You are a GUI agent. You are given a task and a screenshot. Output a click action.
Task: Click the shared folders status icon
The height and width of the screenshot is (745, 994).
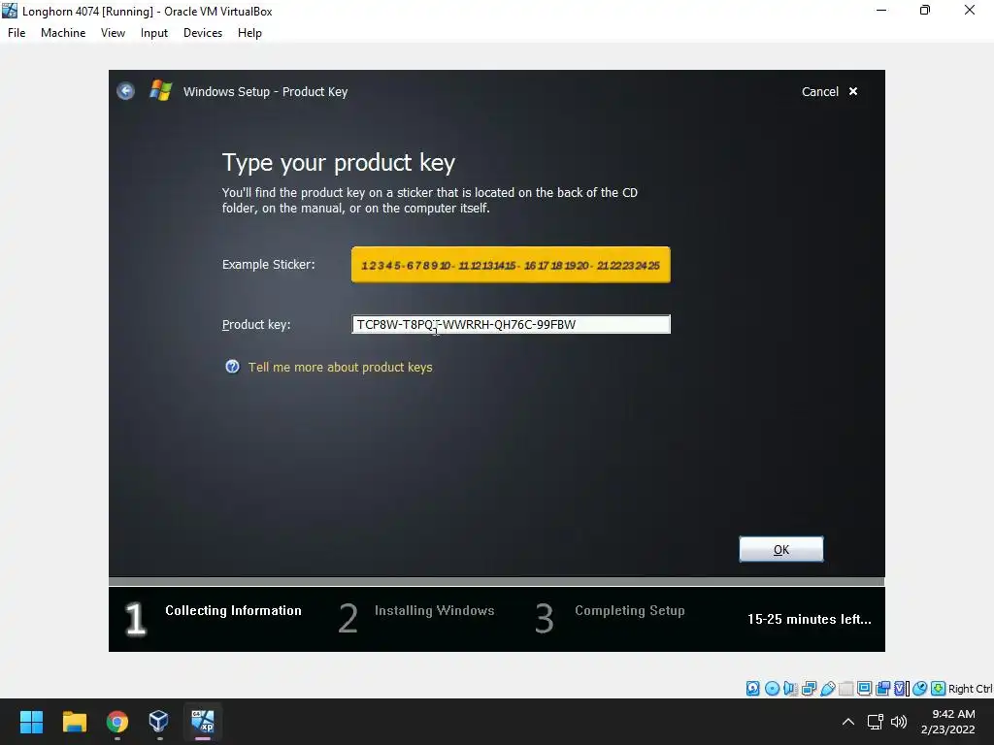[x=845, y=689]
